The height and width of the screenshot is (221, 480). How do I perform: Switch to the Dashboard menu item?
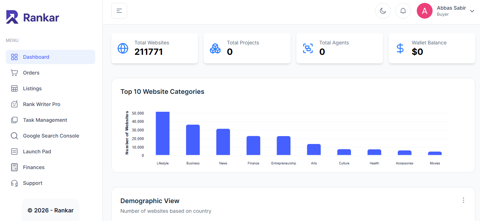[36, 57]
